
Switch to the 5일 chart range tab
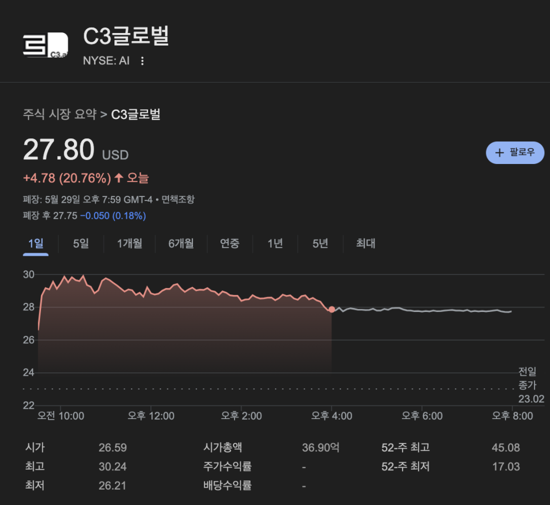81,243
